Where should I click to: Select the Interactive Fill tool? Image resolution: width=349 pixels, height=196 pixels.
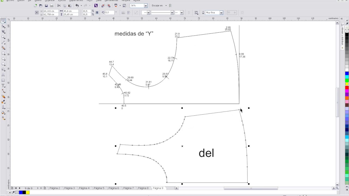click(3, 118)
